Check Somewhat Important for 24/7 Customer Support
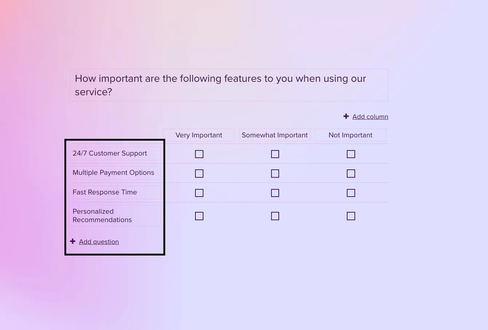The image size is (488, 330). 275,154
